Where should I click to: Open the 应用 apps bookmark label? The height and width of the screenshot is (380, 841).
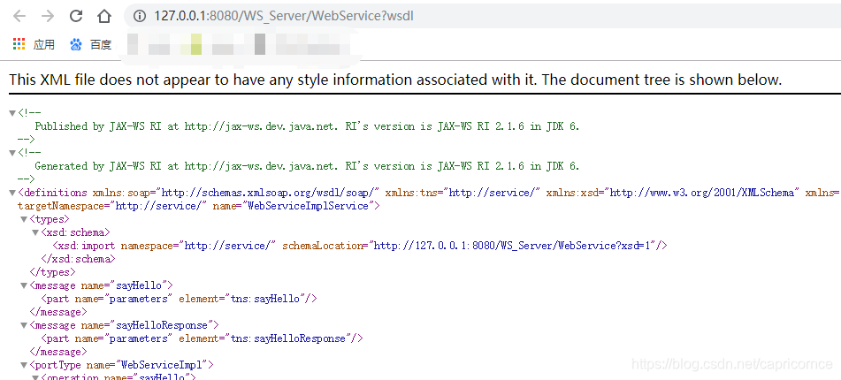pos(44,44)
